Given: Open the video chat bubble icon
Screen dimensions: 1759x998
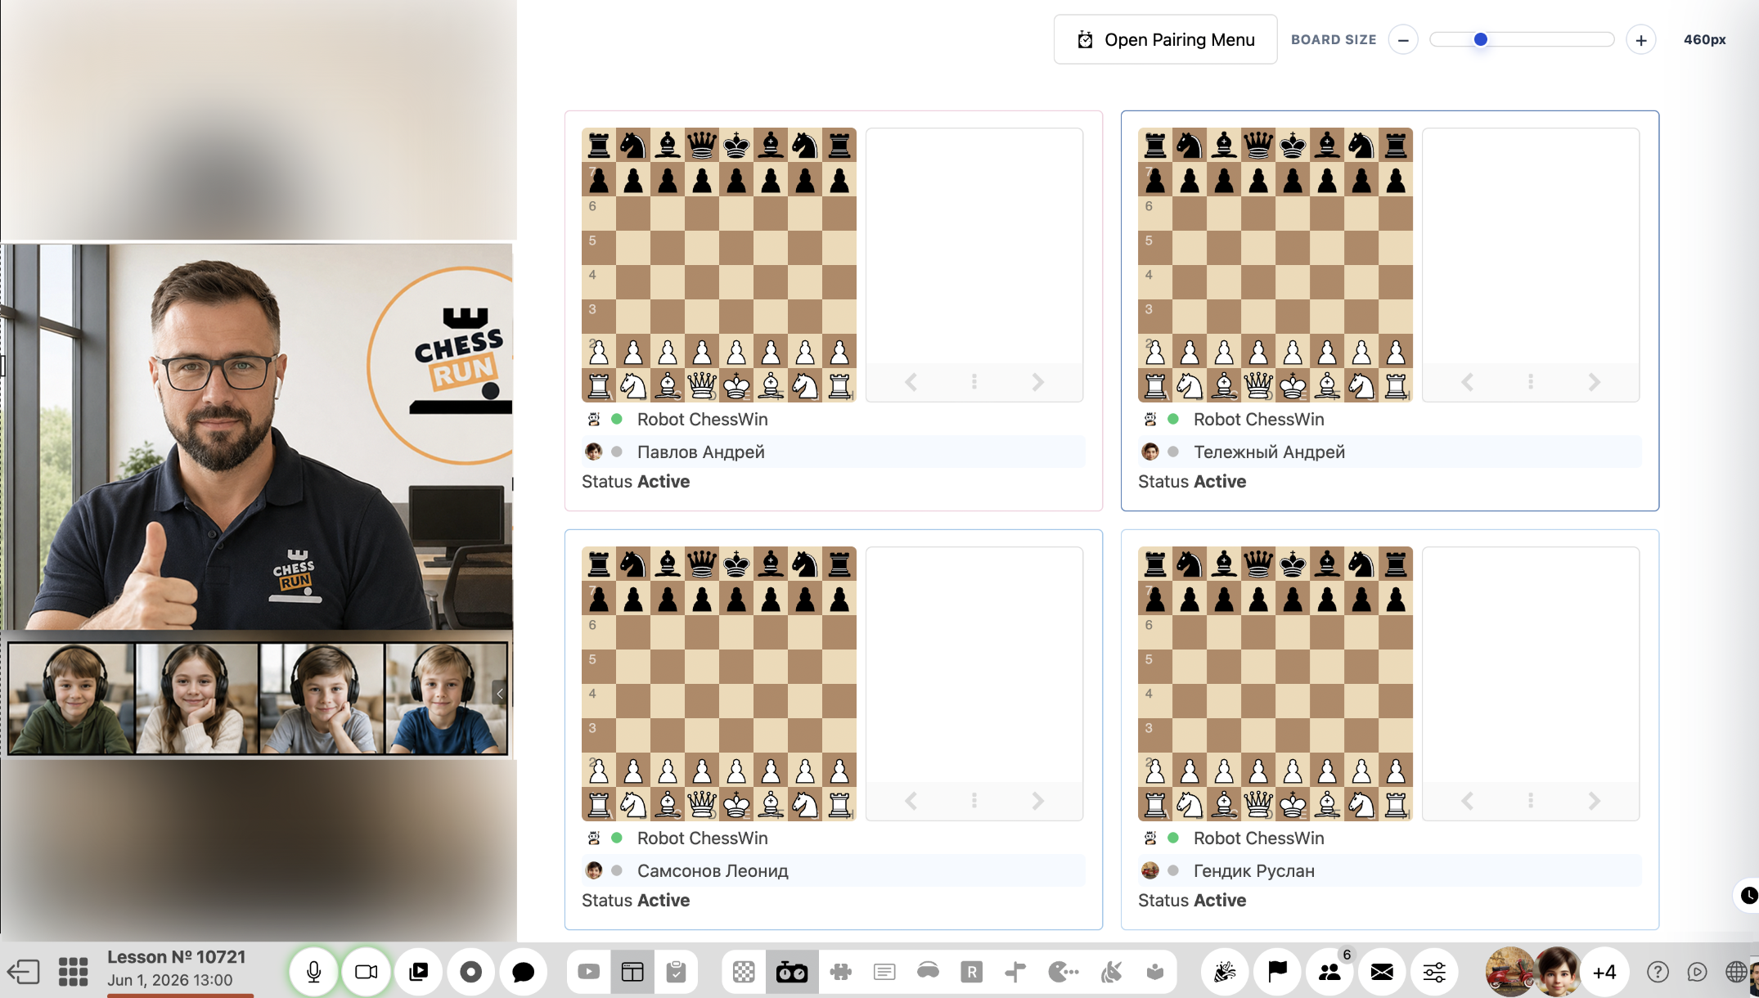Looking at the screenshot, I should coord(1698,972).
